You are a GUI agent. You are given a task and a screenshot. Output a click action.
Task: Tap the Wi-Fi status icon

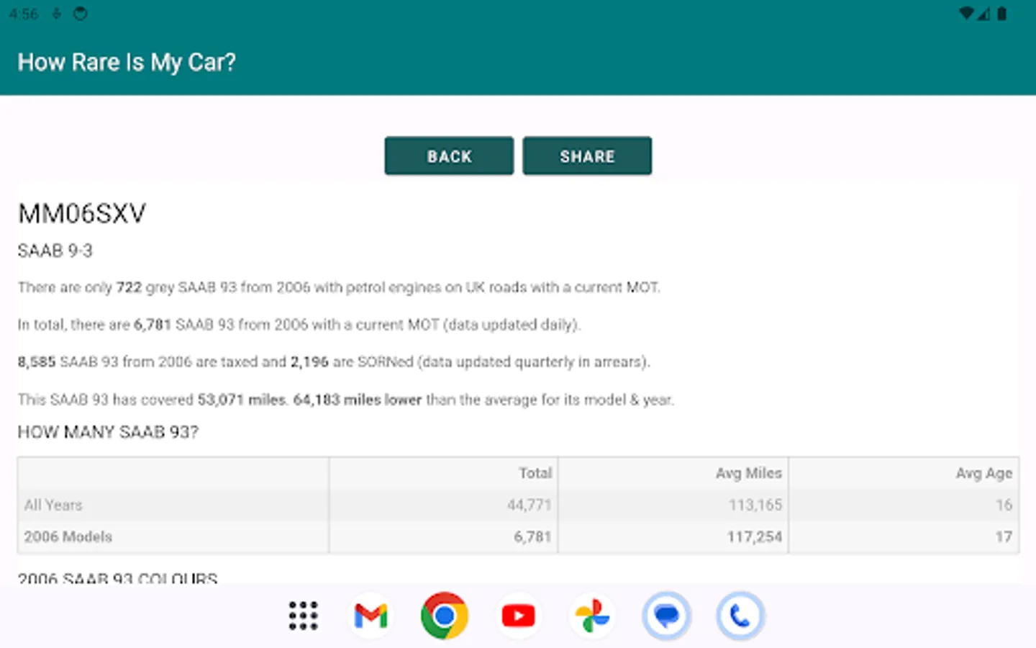click(967, 14)
